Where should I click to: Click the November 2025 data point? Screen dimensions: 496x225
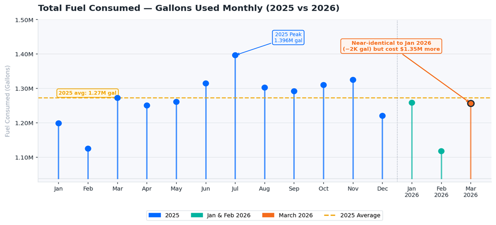pos(353,80)
